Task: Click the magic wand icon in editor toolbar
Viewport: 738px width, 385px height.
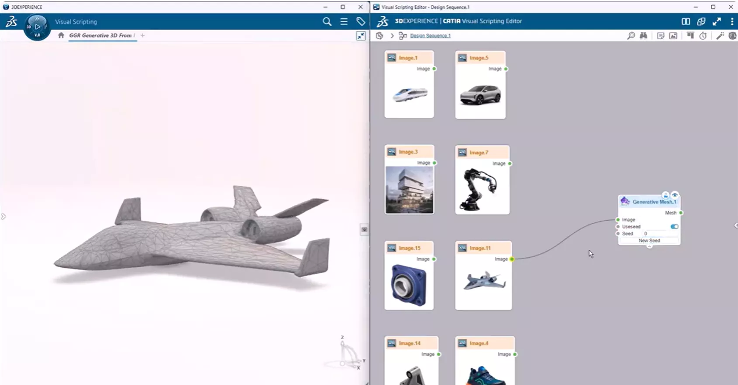Action: pos(720,36)
